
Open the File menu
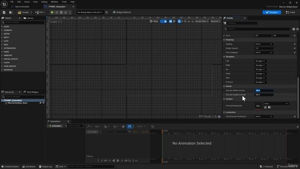coord(12,2)
